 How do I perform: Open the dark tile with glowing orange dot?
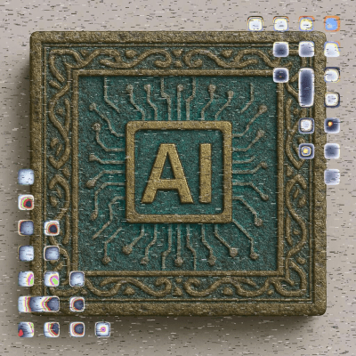[332, 125]
